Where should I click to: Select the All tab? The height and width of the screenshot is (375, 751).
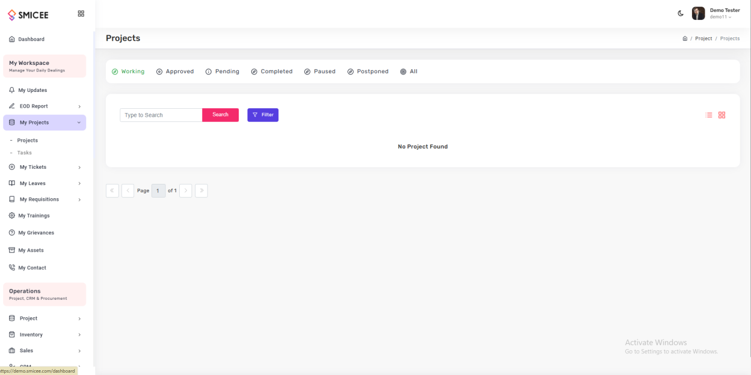pyautogui.click(x=409, y=72)
